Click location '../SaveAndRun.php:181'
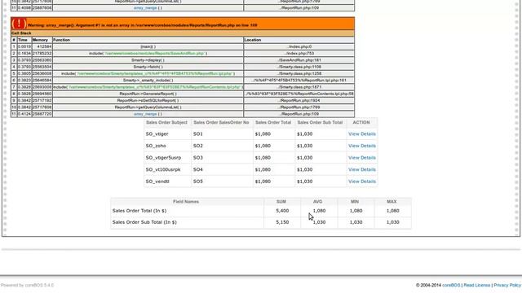This screenshot has width=522, height=293. (x=299, y=60)
